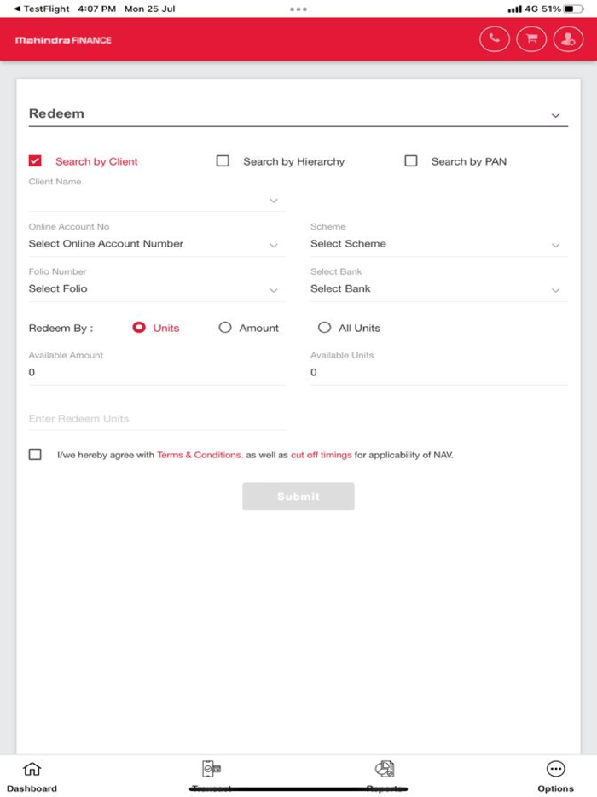Select the Amount radio button
The width and height of the screenshot is (597, 797).
tap(225, 327)
